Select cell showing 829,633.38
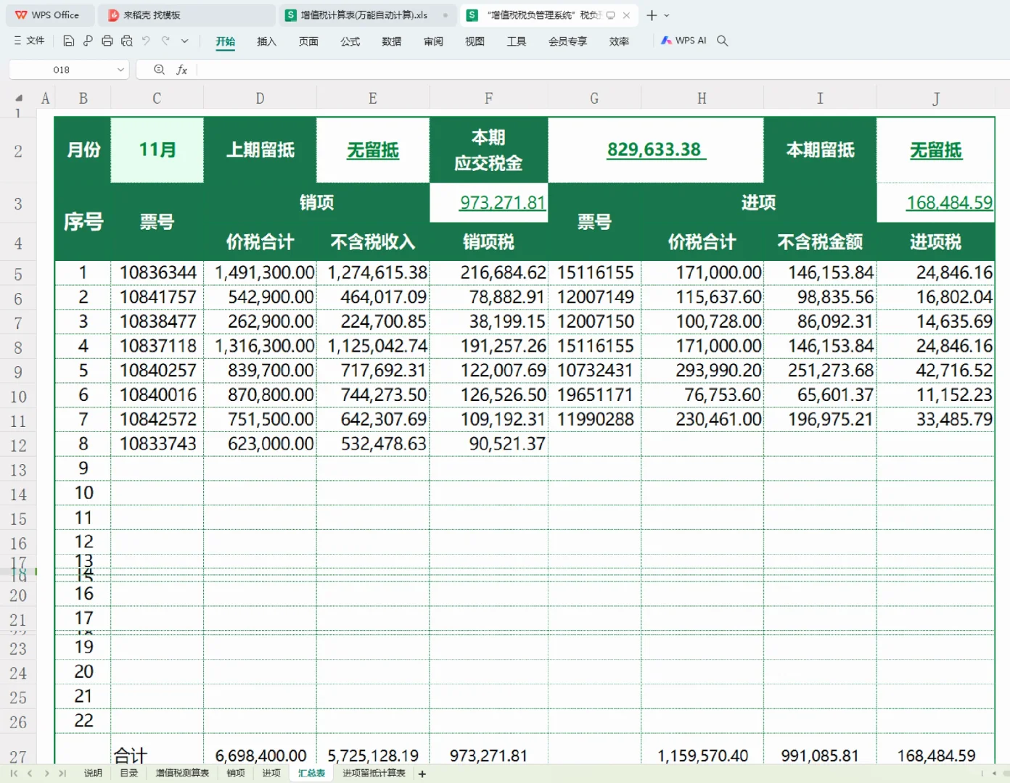The height and width of the screenshot is (783, 1010). (656, 150)
